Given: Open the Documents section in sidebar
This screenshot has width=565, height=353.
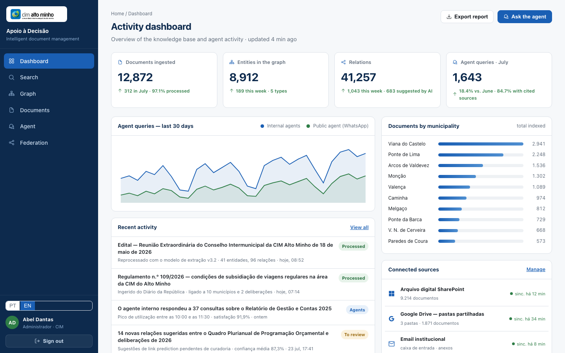Looking at the screenshot, I should coord(49,110).
